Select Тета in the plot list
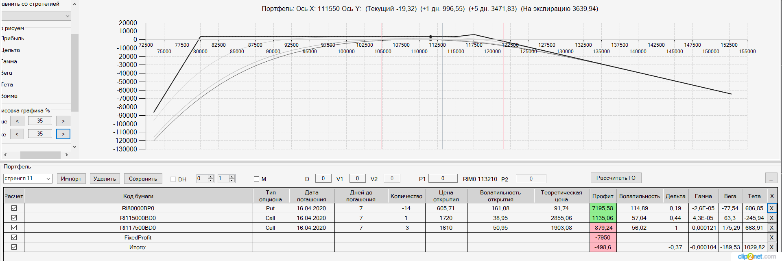Viewport: 782px width, 261px height. point(7,84)
